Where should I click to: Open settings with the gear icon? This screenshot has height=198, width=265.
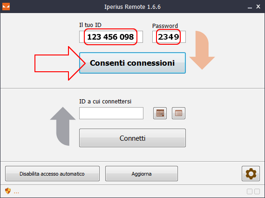(x=251, y=173)
